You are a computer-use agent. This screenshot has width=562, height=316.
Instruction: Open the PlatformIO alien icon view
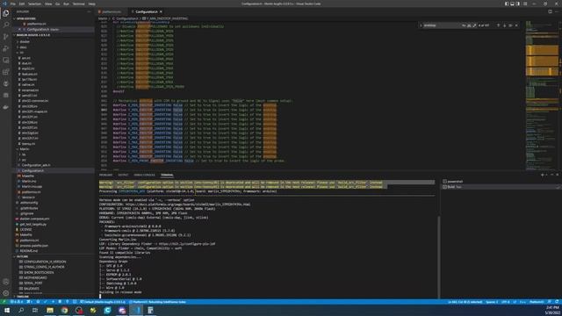pyautogui.click(x=6, y=84)
